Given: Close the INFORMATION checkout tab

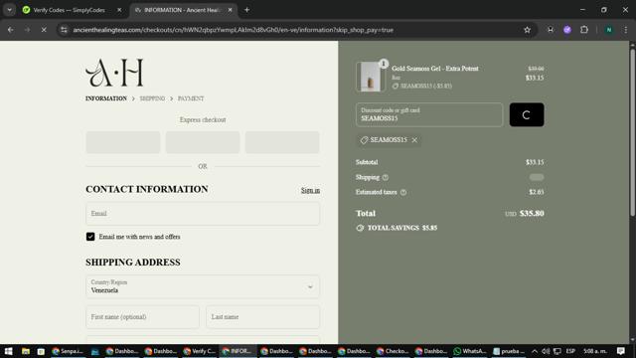Looking at the screenshot, I should 230,10.
